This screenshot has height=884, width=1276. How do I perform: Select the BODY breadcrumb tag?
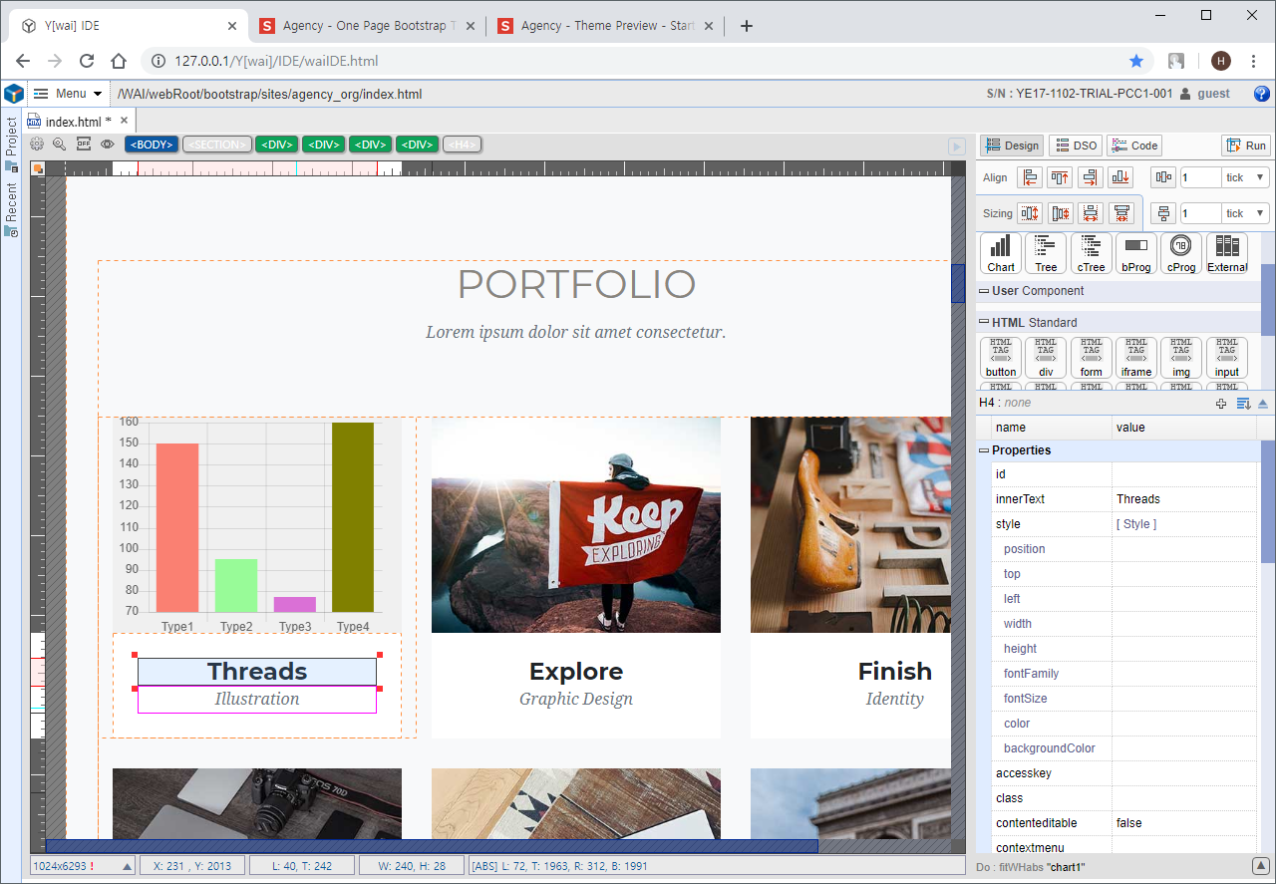click(152, 145)
